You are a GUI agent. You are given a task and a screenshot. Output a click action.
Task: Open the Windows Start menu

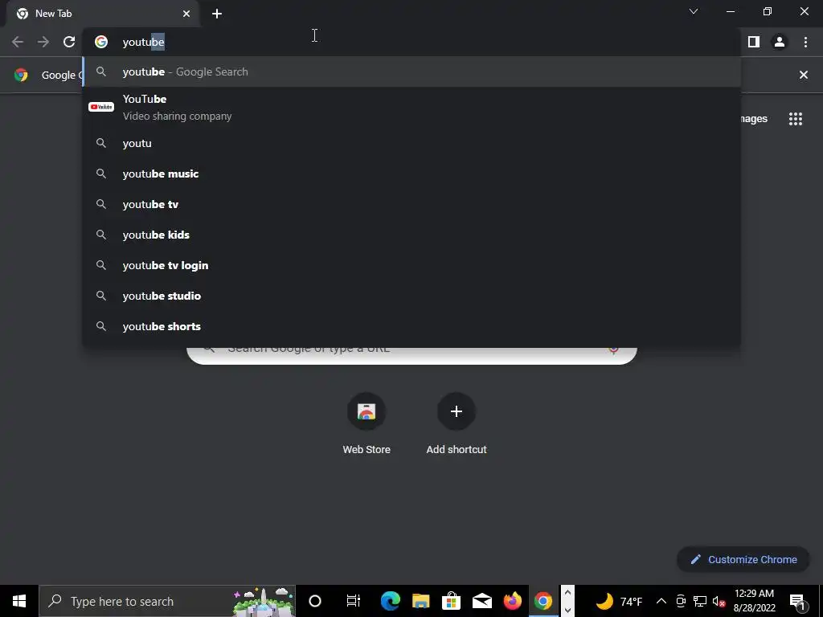point(19,601)
